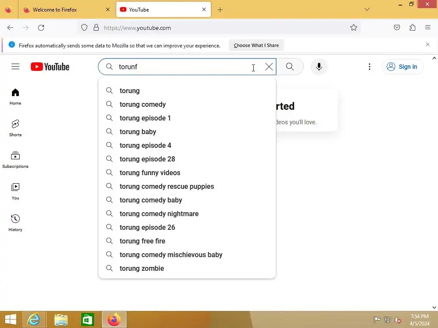The height and width of the screenshot is (328, 438).
Task: Open Firefox View pinned tab
Action: [x=9, y=10]
